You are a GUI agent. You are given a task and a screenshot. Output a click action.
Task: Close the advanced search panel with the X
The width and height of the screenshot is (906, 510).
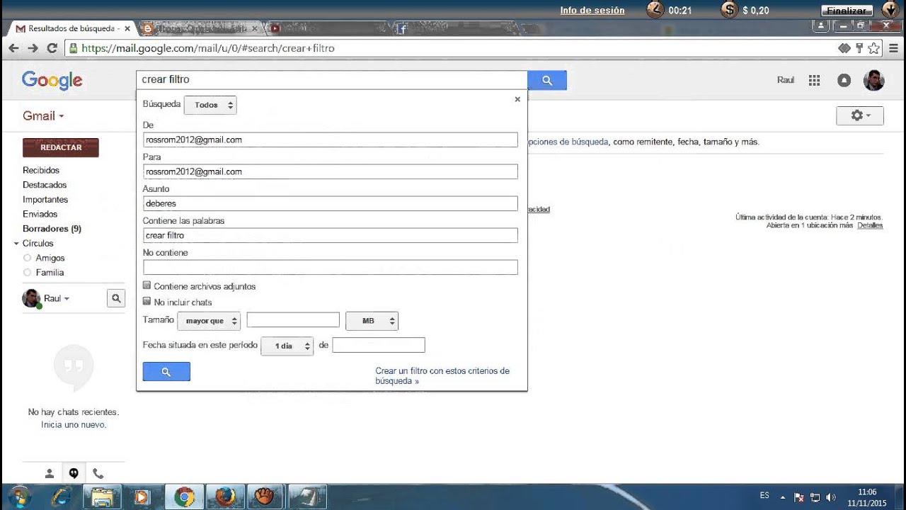click(517, 99)
